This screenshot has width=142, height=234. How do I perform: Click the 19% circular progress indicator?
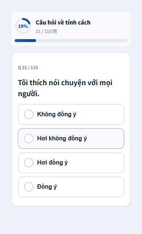tap(23, 26)
